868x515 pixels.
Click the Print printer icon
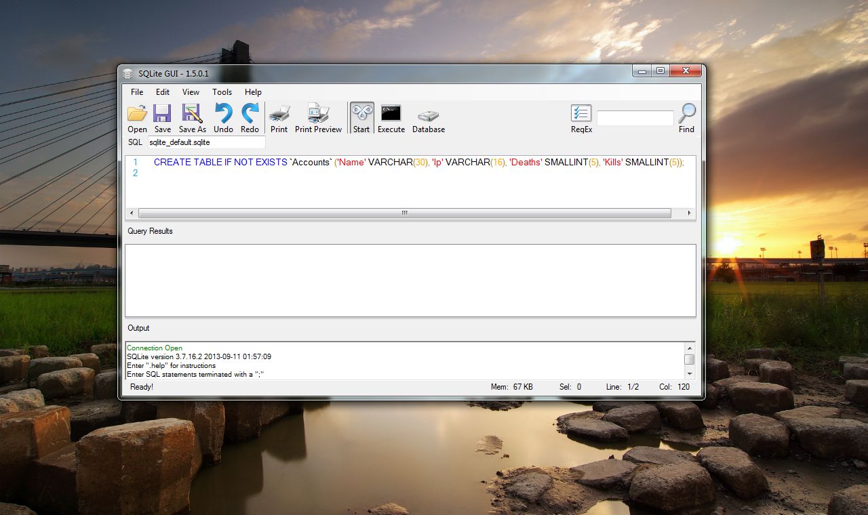[x=279, y=113]
